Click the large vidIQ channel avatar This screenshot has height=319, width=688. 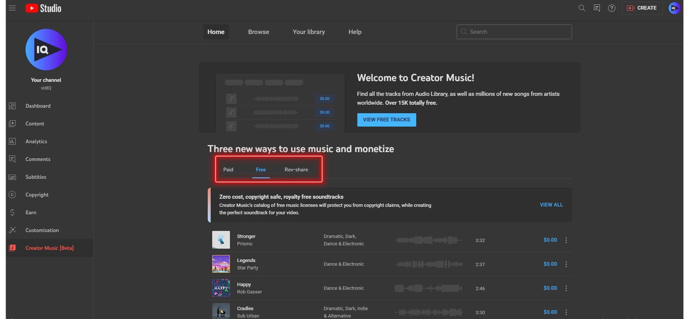tap(46, 50)
